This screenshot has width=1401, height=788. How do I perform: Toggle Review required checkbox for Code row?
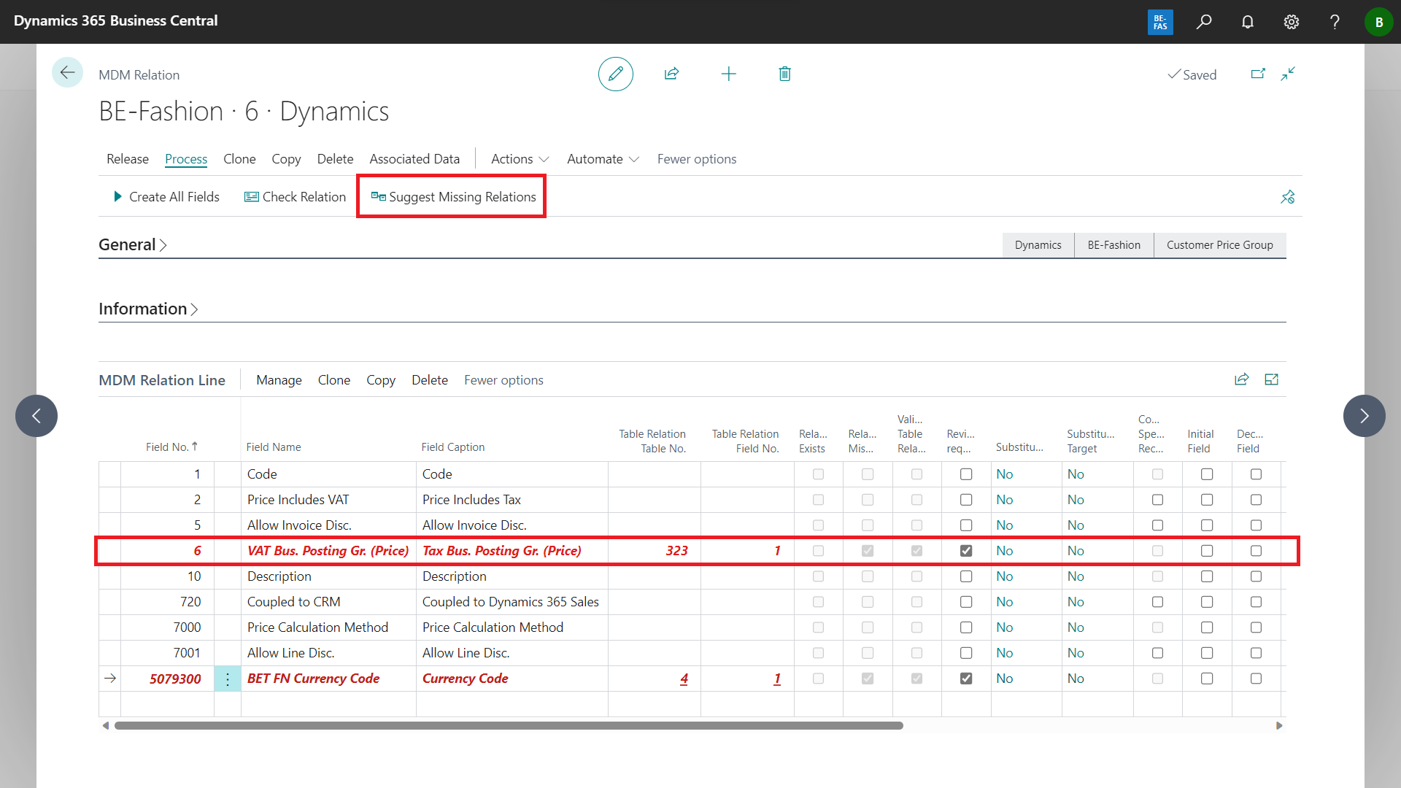pos(966,474)
